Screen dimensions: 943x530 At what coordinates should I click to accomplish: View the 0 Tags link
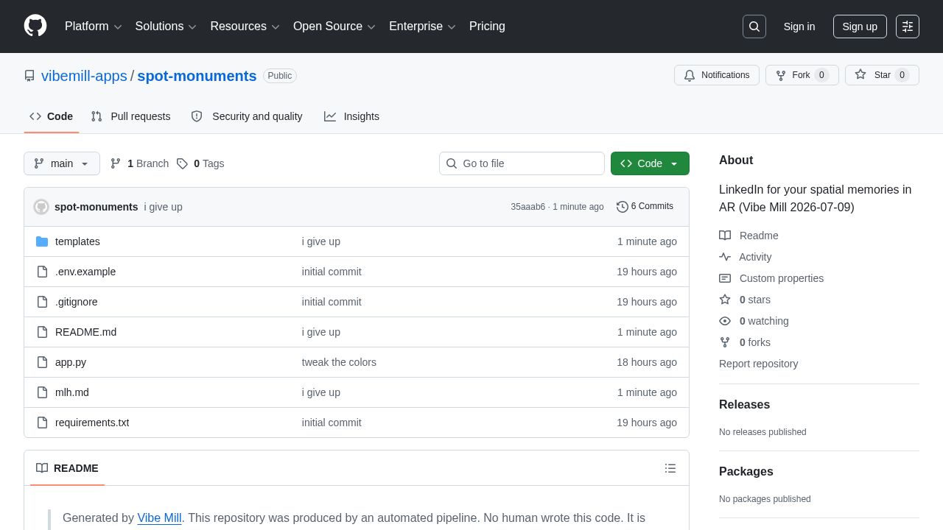point(200,163)
